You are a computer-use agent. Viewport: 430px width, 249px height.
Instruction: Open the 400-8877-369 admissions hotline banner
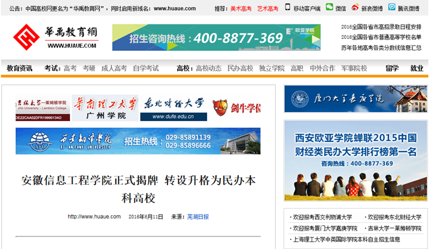216,38
